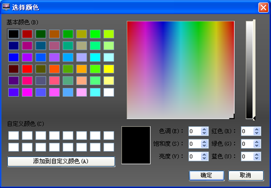
Task: Decrease the 绿色 green value with down arrow
Action: point(257,145)
